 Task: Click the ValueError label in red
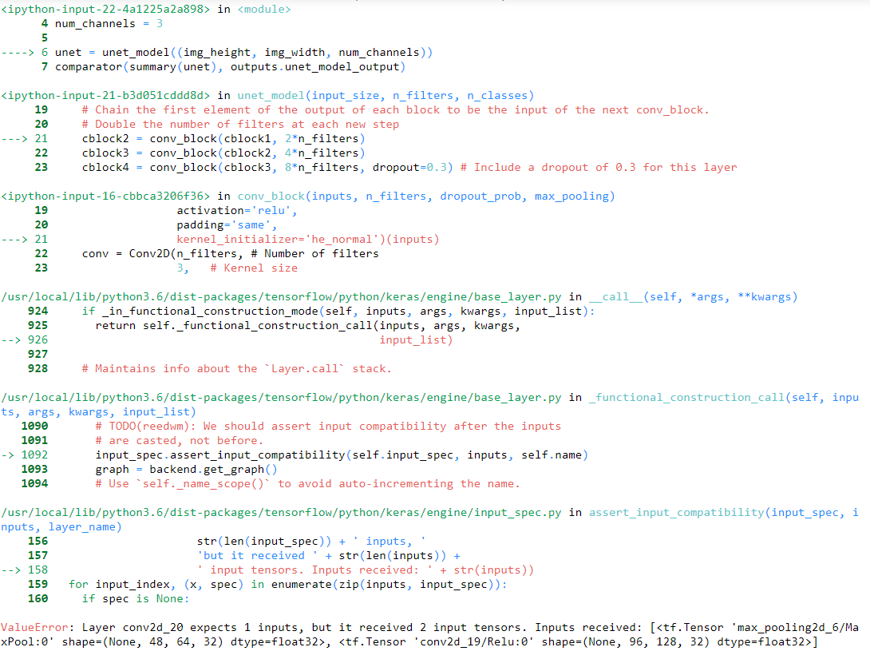click(34, 627)
